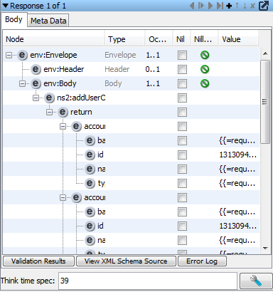Collapse the first accou node under return
Screen dimensions: 273x292
63,127
